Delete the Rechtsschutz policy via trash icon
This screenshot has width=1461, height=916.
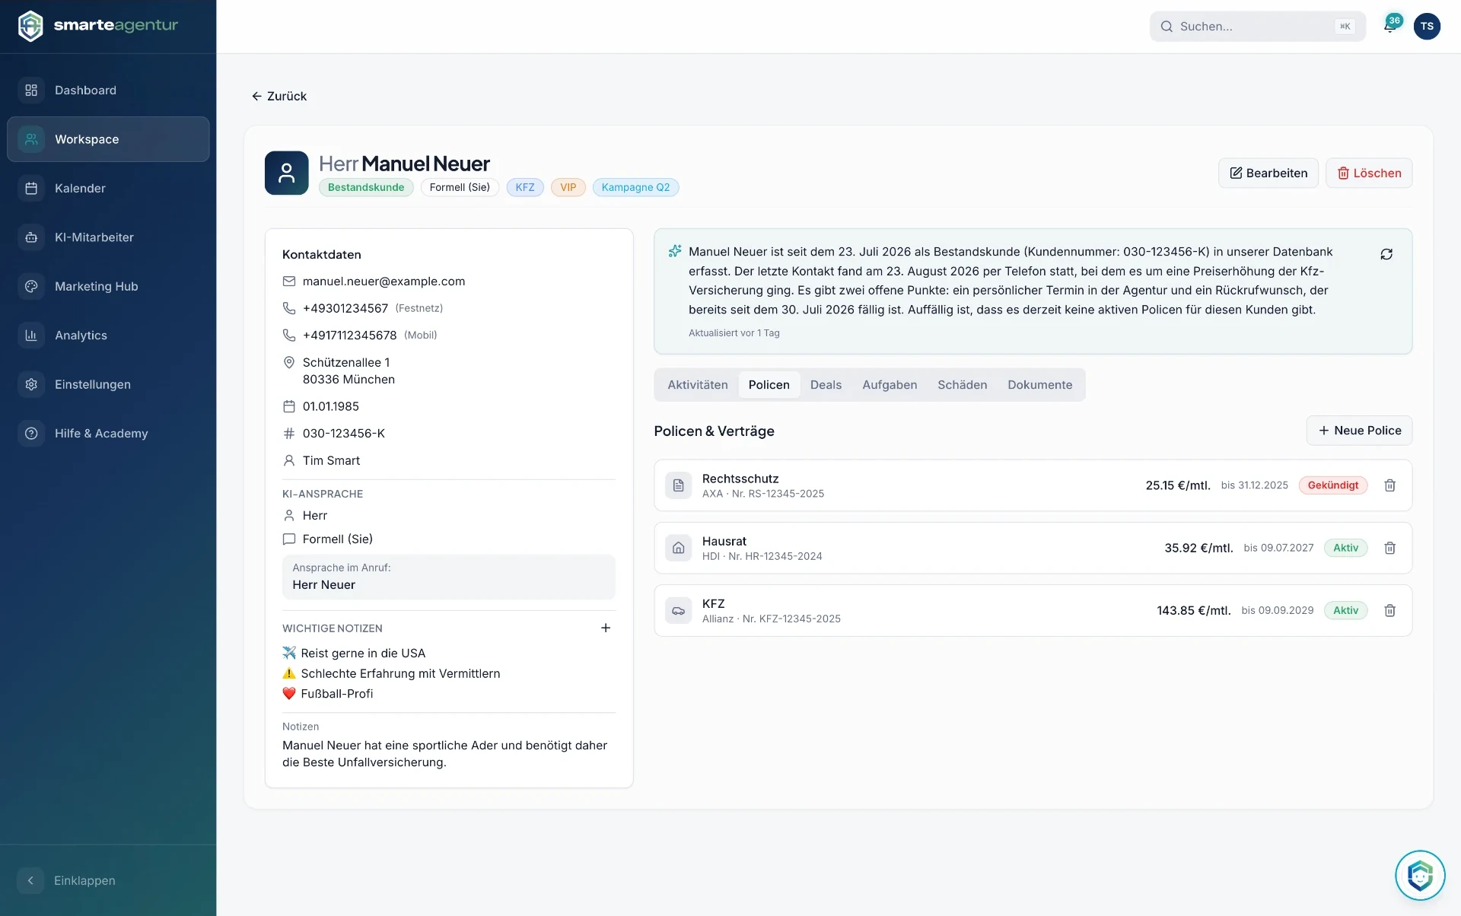1389,485
